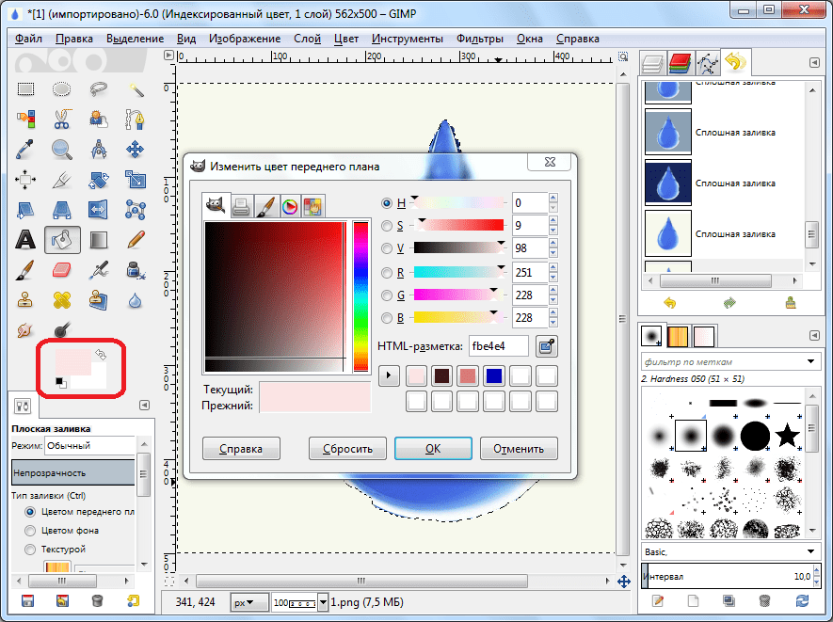Choose the Move tool

coord(136,149)
